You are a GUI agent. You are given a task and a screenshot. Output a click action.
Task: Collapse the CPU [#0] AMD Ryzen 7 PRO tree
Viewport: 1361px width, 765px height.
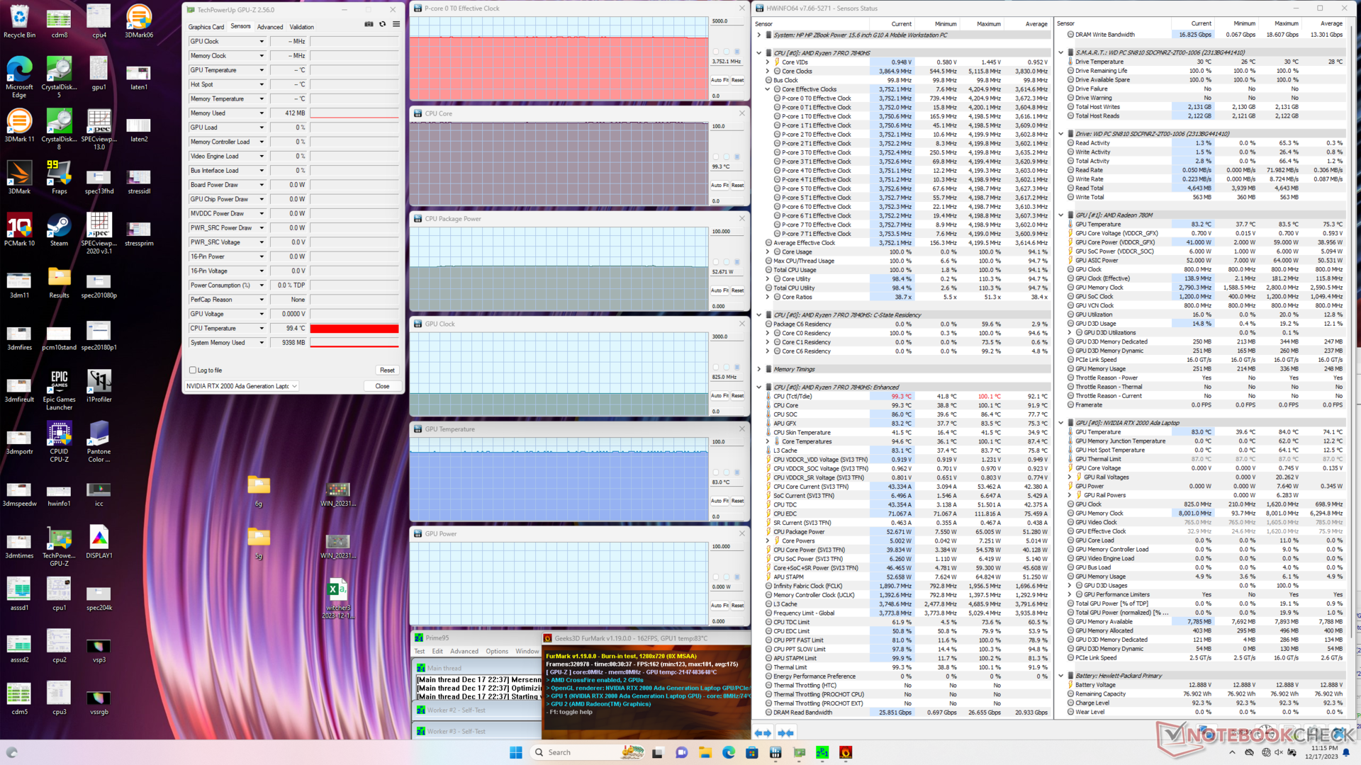[759, 52]
